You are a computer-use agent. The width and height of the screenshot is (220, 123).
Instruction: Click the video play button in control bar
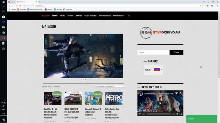point(140,114)
